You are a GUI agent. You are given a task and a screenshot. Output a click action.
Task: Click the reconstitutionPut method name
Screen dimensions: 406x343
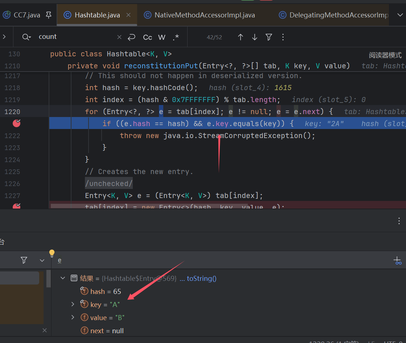pyautogui.click(x=161, y=66)
